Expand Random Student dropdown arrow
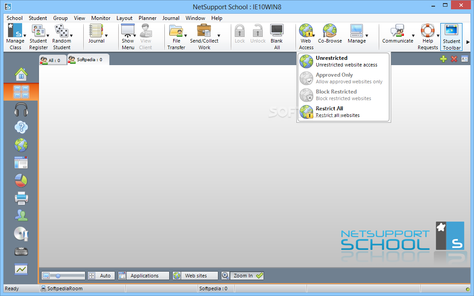474x296 pixels. point(71,36)
